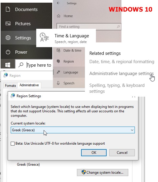
Task: Click the Home house icon
Action: 59,16
